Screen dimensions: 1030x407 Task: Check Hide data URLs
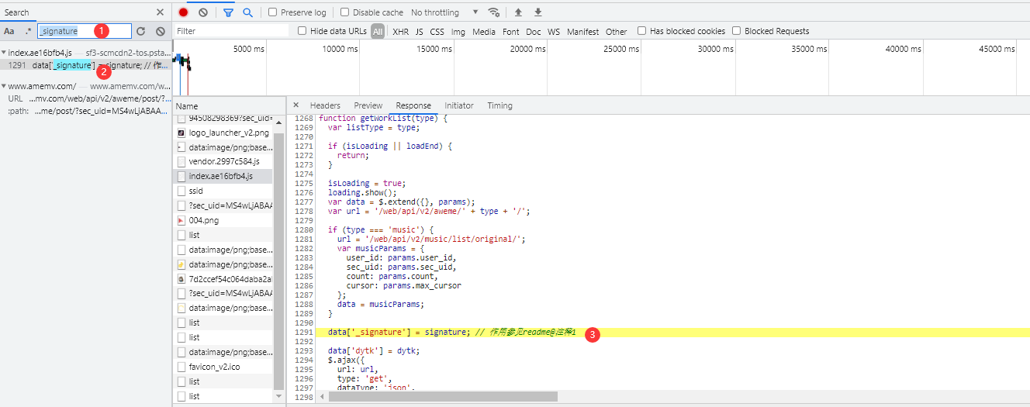click(x=302, y=31)
